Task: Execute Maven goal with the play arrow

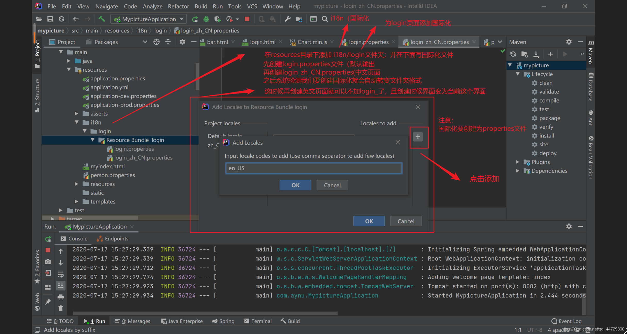Action: click(565, 54)
